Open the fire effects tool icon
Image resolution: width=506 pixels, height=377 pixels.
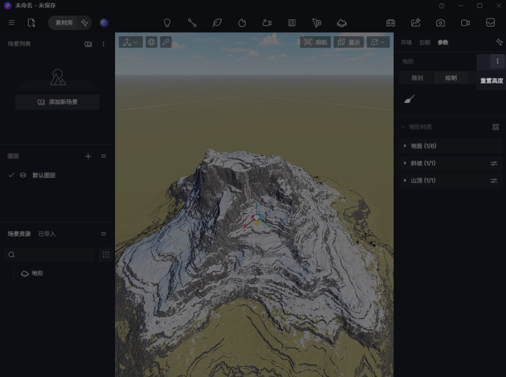tap(242, 23)
